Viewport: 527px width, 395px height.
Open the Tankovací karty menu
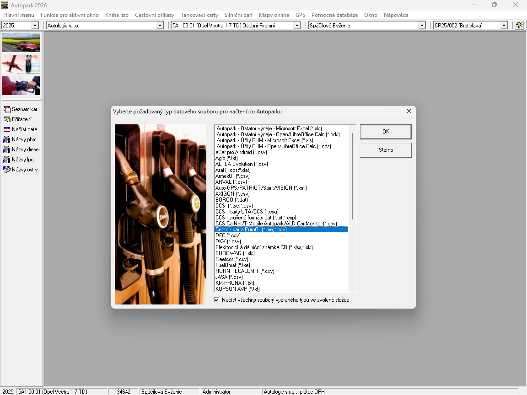pos(199,15)
